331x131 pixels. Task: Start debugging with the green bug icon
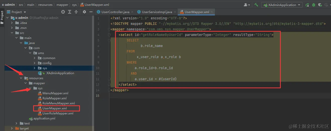314,5
